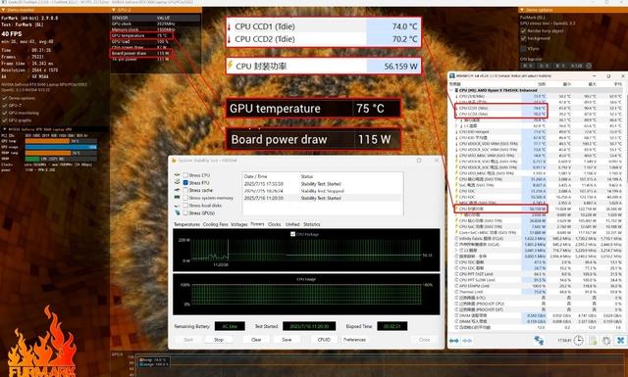The width and height of the screenshot is (628, 377).
Task: Enable the Stress CPU checkbox
Action: (185, 175)
